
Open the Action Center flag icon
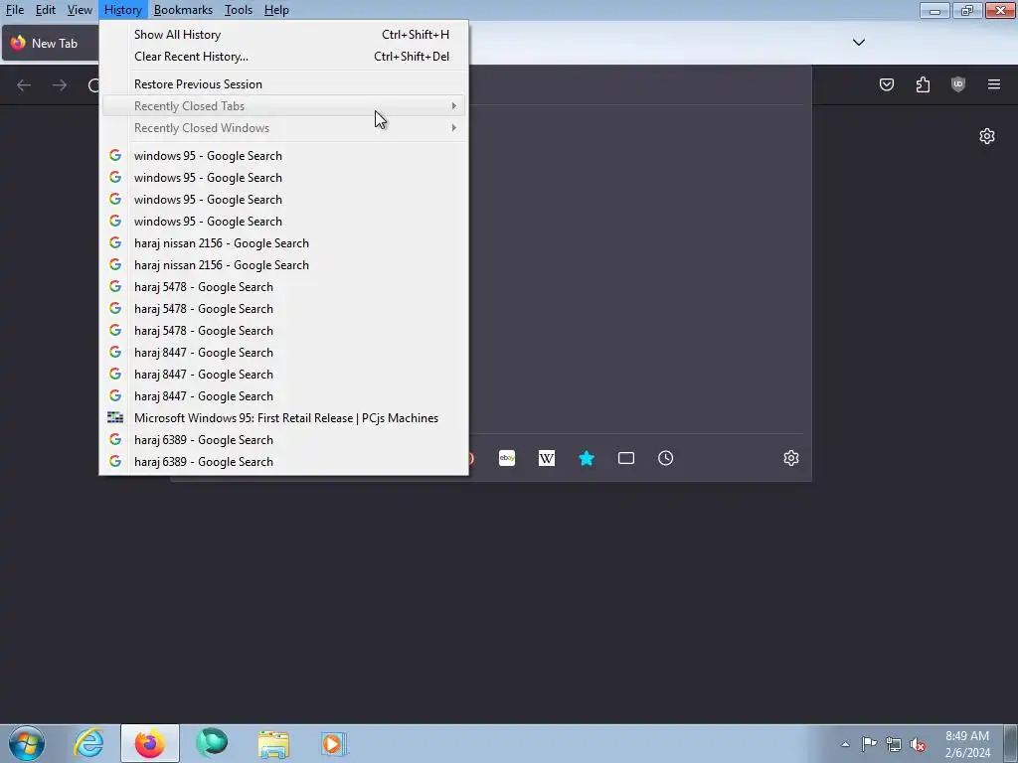click(869, 744)
